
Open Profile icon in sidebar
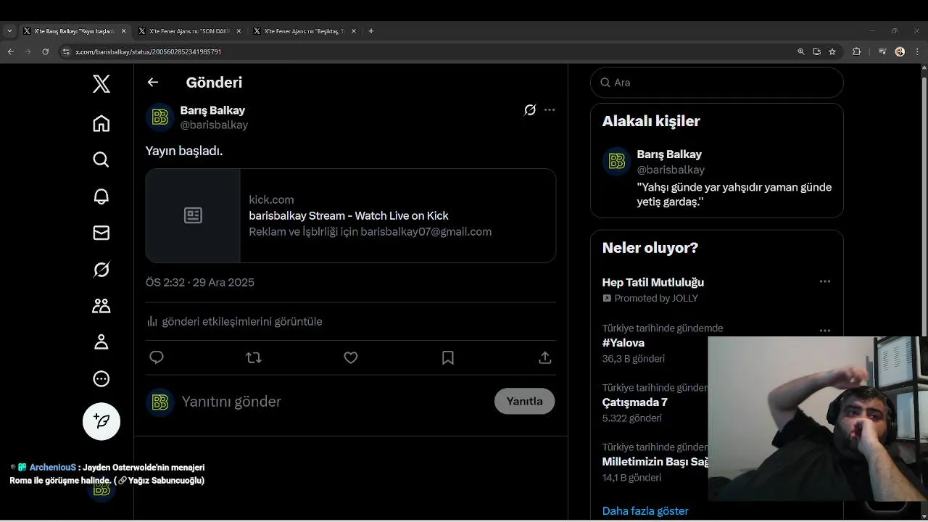[x=101, y=342]
